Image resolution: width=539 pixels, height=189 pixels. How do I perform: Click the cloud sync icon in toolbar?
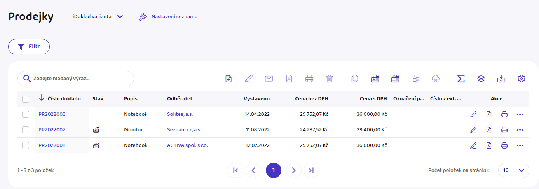(x=436, y=79)
